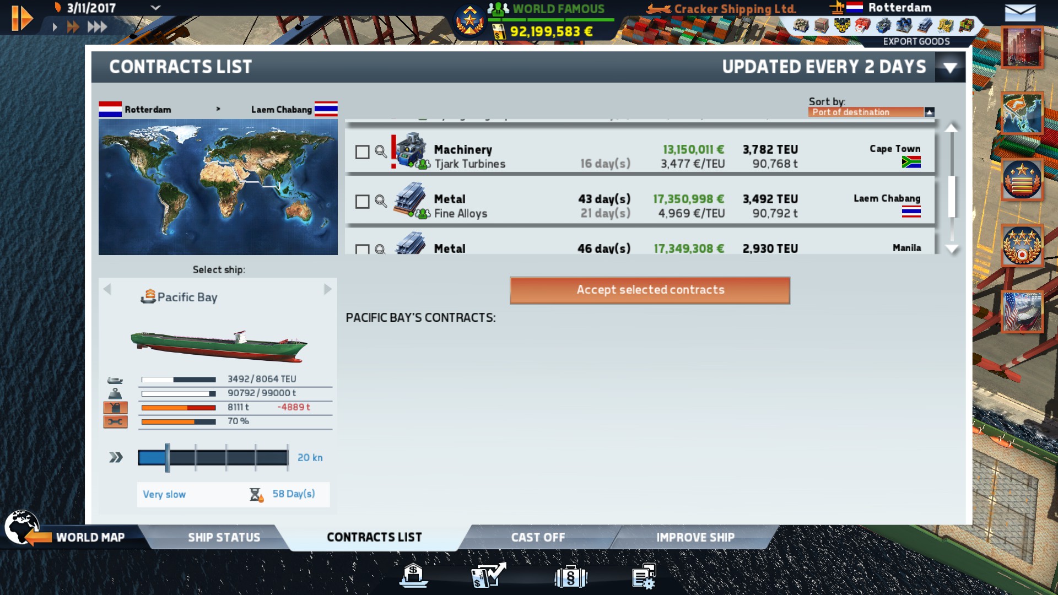The image size is (1058, 595).
Task: Open the document settings gear icon
Action: (x=644, y=576)
